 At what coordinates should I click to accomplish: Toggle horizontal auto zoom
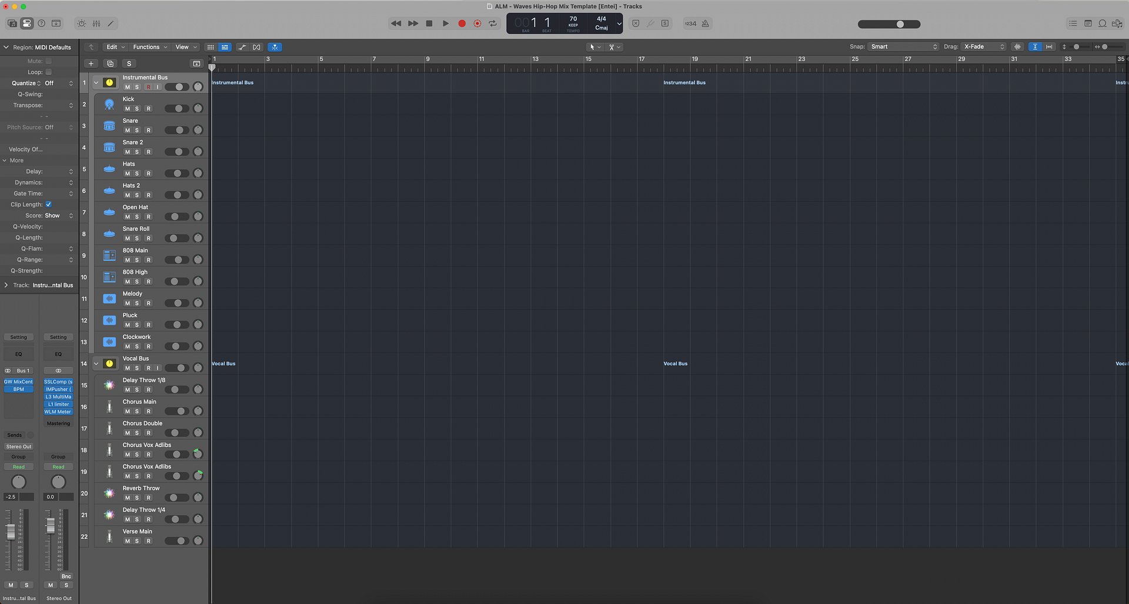click(1049, 47)
